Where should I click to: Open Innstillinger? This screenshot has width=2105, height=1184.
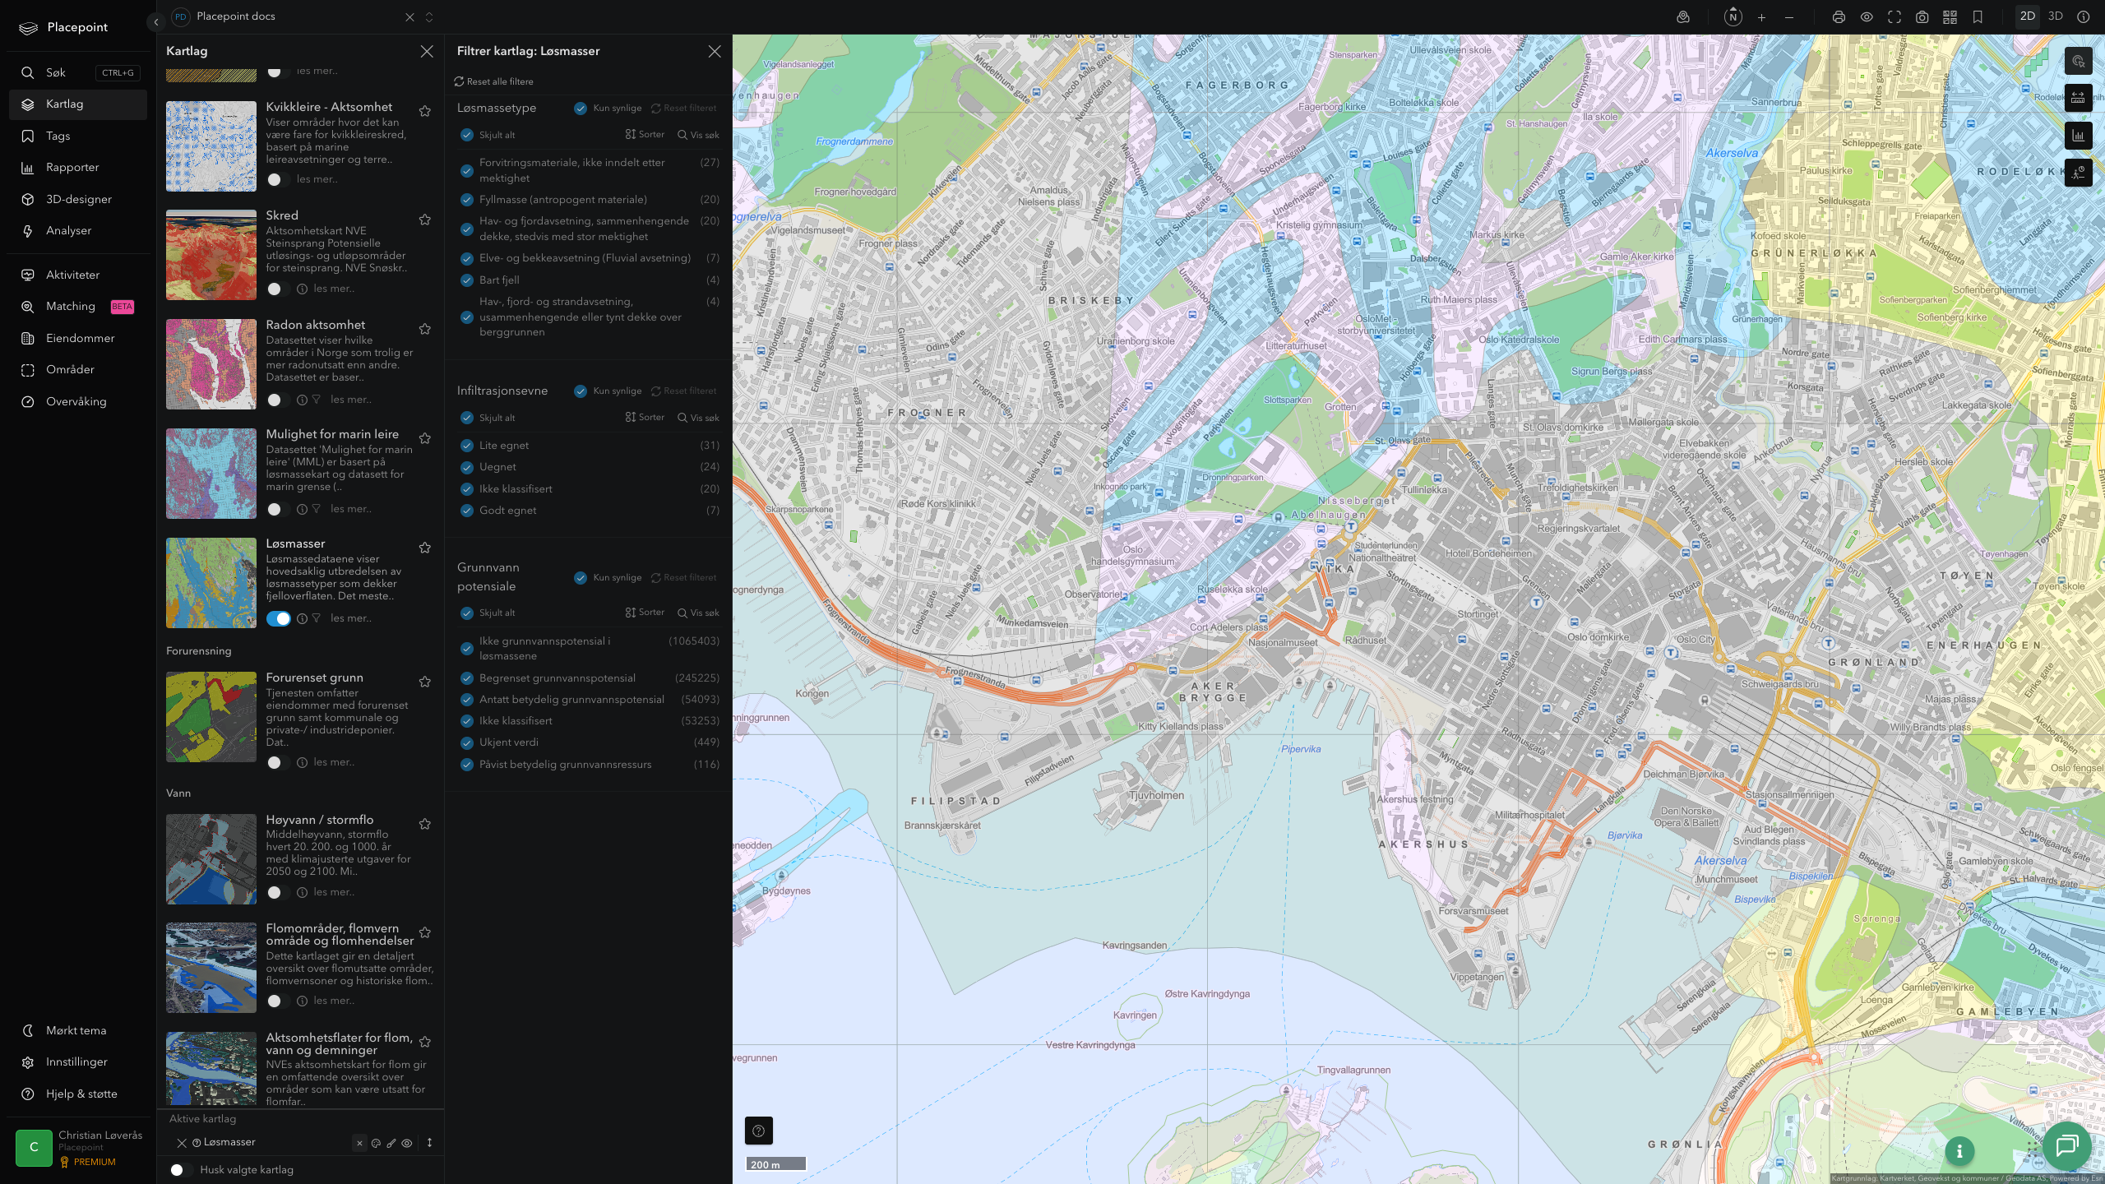(78, 1062)
